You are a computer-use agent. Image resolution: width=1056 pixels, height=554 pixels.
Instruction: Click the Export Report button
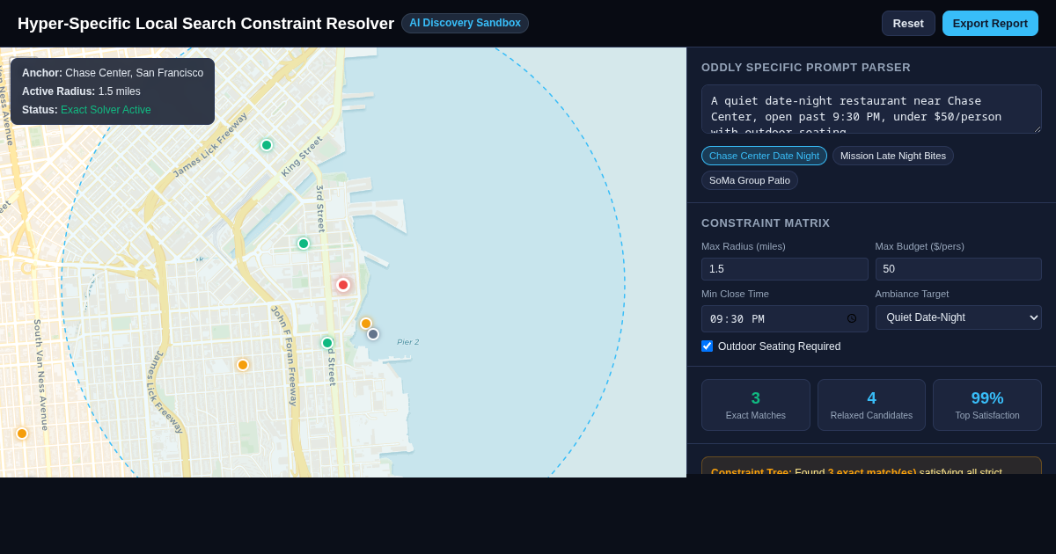tap(990, 23)
